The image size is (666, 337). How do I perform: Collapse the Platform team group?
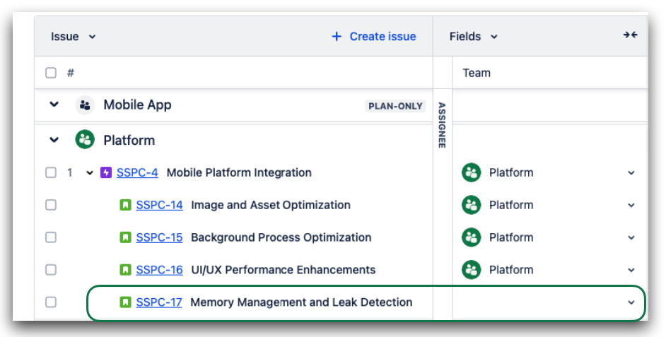(x=54, y=140)
